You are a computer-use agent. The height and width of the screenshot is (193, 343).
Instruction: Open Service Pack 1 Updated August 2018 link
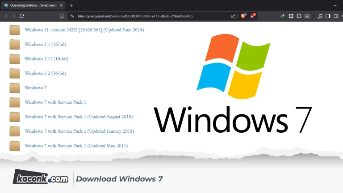pos(79,117)
